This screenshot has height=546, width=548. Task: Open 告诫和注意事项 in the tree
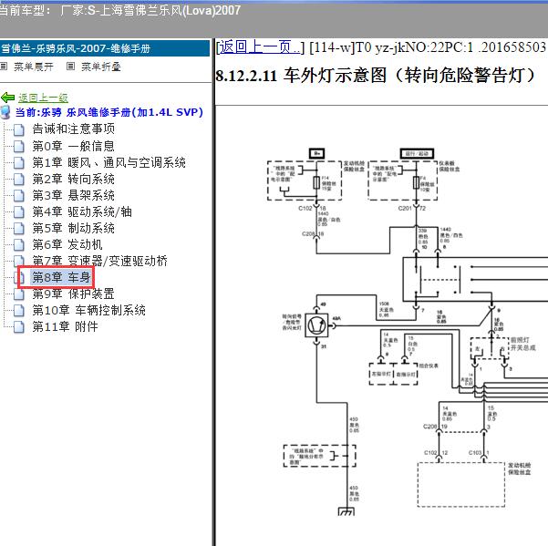[x=73, y=129]
